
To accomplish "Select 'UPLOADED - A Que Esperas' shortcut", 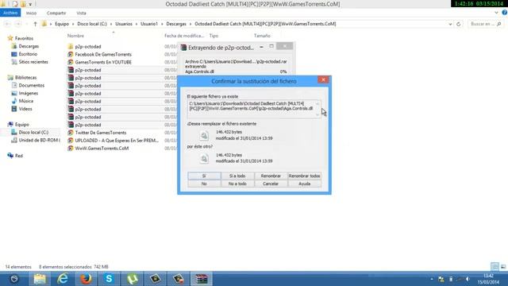I will click(117, 141).
